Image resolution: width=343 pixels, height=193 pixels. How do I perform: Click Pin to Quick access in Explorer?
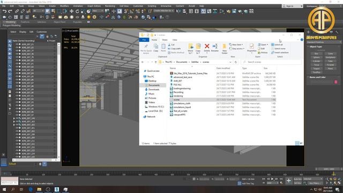[146, 49]
